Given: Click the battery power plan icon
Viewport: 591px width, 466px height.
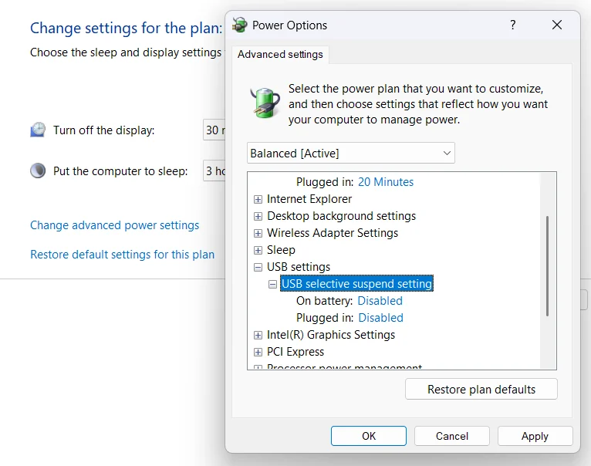Looking at the screenshot, I should 265,101.
